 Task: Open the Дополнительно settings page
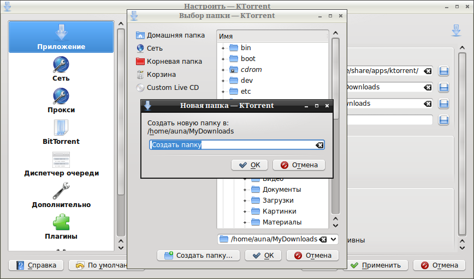pos(61,196)
